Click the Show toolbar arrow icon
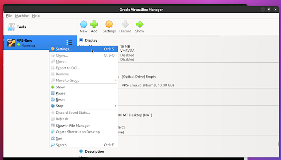The height and width of the screenshot is (160, 281). click(139, 25)
